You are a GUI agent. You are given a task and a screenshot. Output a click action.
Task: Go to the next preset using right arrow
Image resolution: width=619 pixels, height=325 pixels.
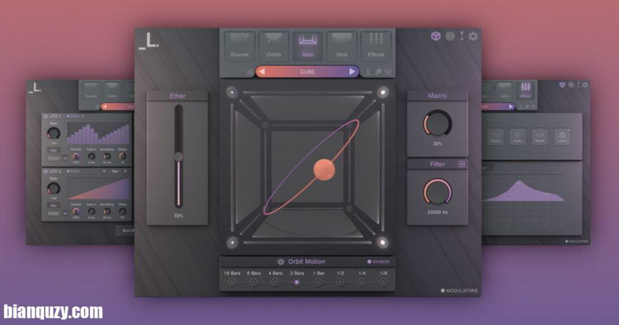[x=352, y=72]
